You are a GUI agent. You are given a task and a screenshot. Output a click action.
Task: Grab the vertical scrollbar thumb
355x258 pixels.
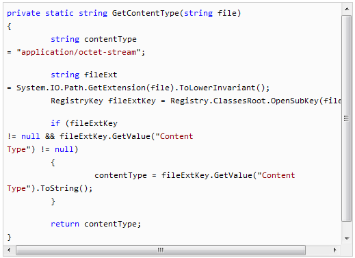(x=347, y=118)
